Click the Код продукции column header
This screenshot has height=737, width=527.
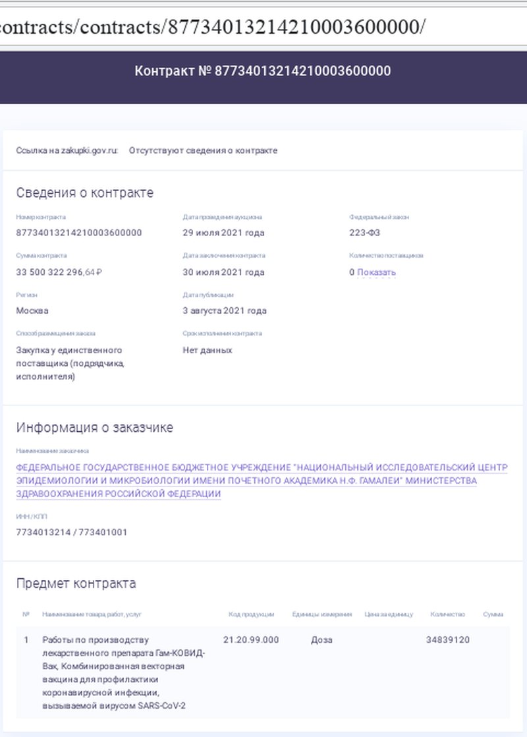pos(251,614)
